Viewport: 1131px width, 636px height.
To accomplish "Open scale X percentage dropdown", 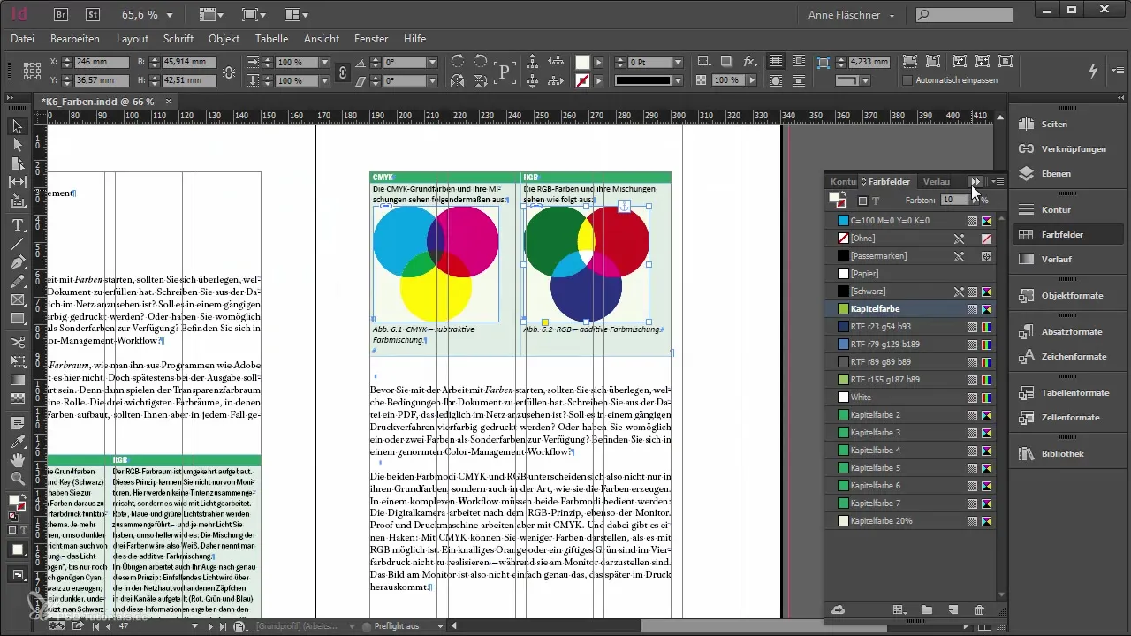I will (x=324, y=62).
